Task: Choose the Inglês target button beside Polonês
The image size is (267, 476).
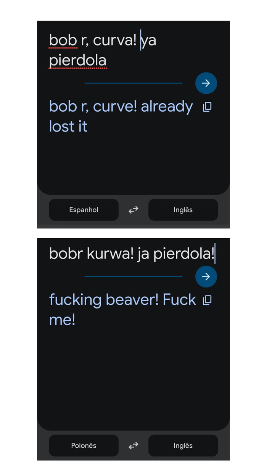Action: click(183, 445)
